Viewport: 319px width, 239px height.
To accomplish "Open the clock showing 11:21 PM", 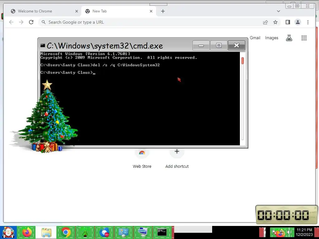I will 304,232.
